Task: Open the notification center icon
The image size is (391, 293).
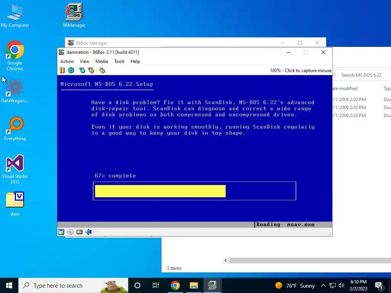Action: pos(379,285)
